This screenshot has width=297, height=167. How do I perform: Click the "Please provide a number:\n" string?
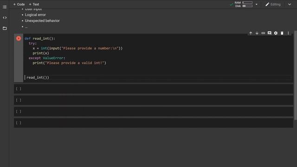90,48
